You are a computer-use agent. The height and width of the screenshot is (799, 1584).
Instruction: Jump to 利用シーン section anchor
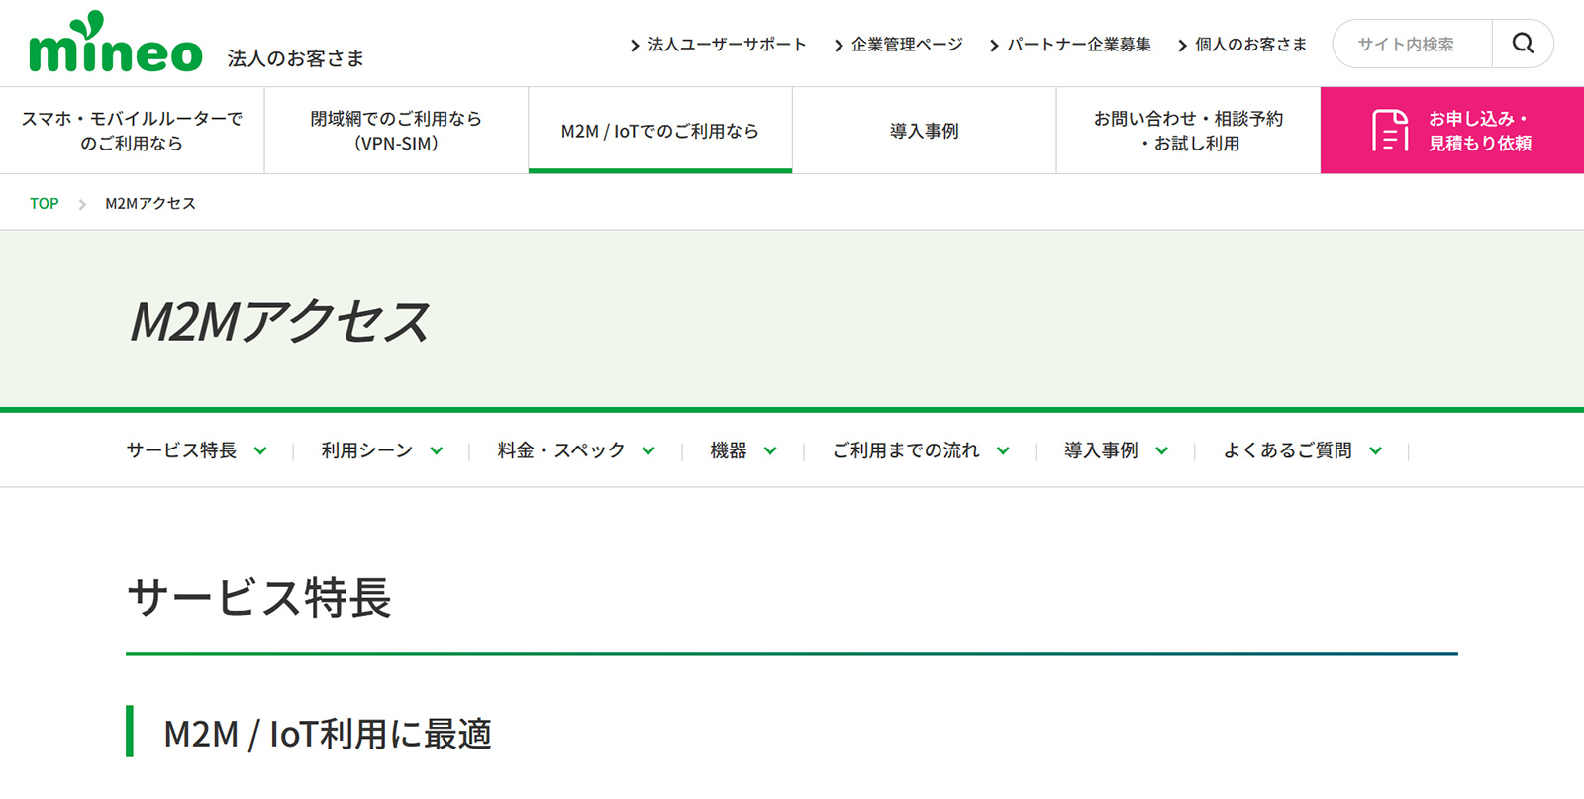click(x=366, y=450)
